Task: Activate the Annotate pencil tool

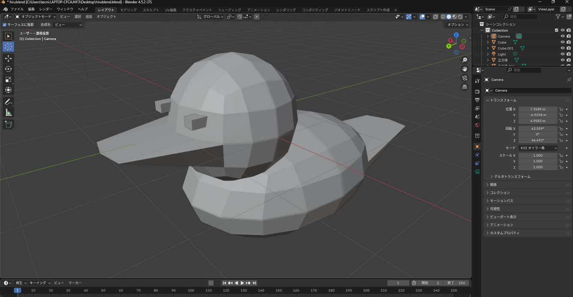Action: [x=8, y=102]
